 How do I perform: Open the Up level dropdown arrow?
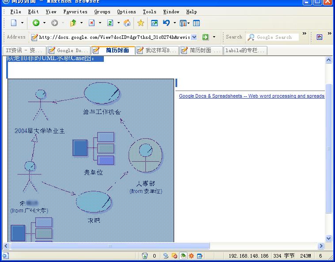click(x=81, y=23)
